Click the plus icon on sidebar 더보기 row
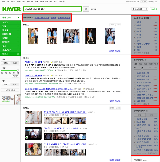 click(18, 54)
